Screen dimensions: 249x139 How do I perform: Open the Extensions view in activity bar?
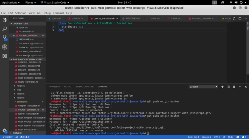pos(4,56)
